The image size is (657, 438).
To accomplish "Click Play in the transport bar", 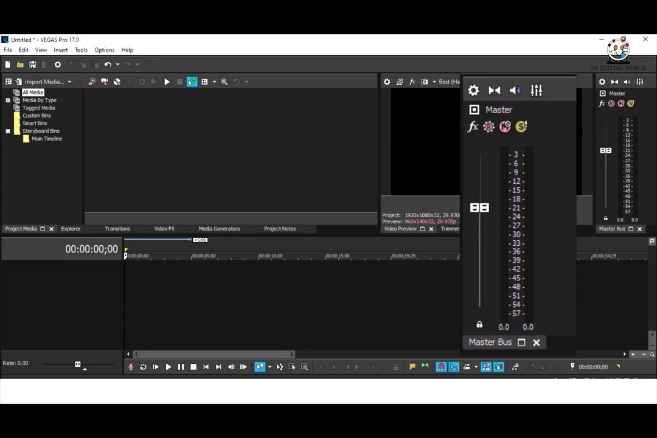I will (169, 367).
